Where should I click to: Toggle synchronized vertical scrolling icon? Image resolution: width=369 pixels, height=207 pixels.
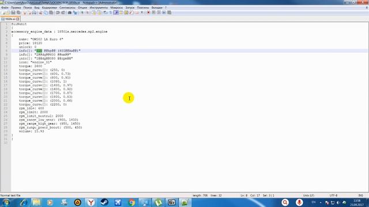click(x=93, y=13)
